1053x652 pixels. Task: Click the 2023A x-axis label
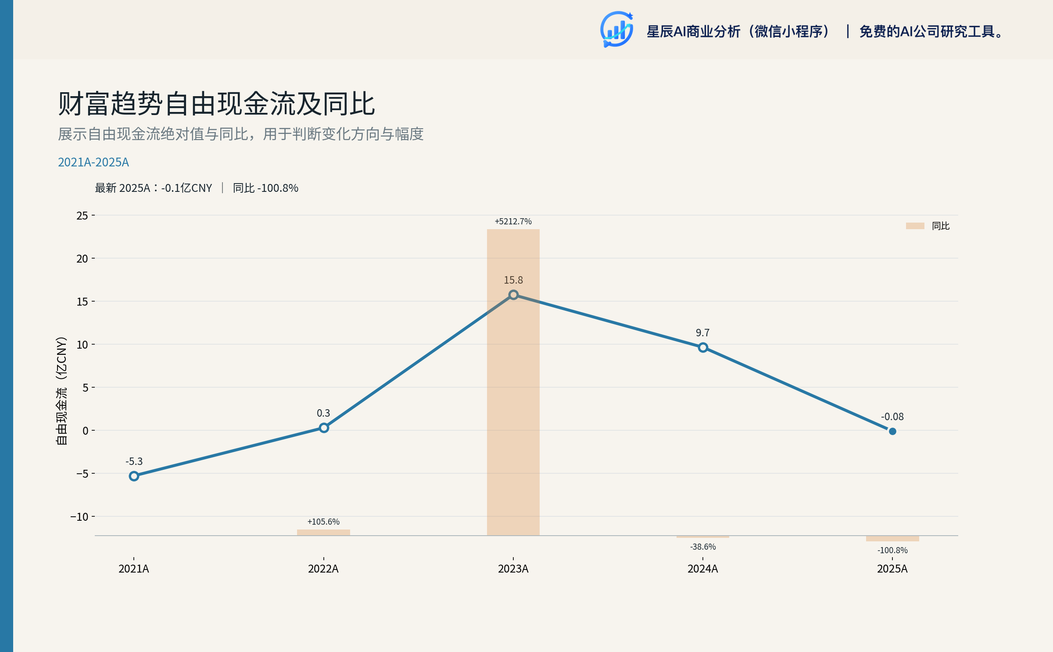(x=513, y=569)
